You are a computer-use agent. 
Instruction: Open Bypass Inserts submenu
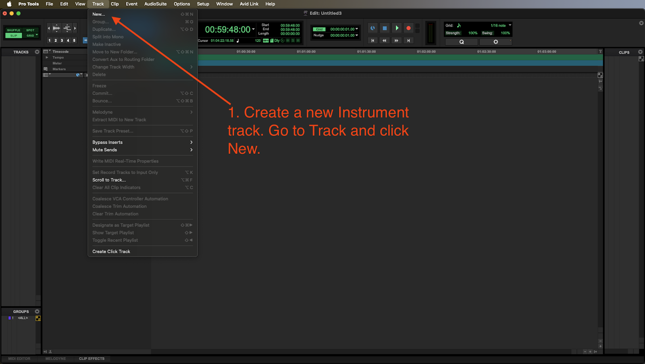pos(143,142)
